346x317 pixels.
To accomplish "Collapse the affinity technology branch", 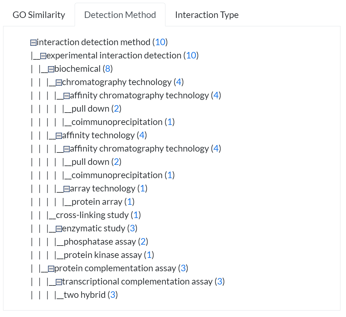I will [x=59, y=135].
